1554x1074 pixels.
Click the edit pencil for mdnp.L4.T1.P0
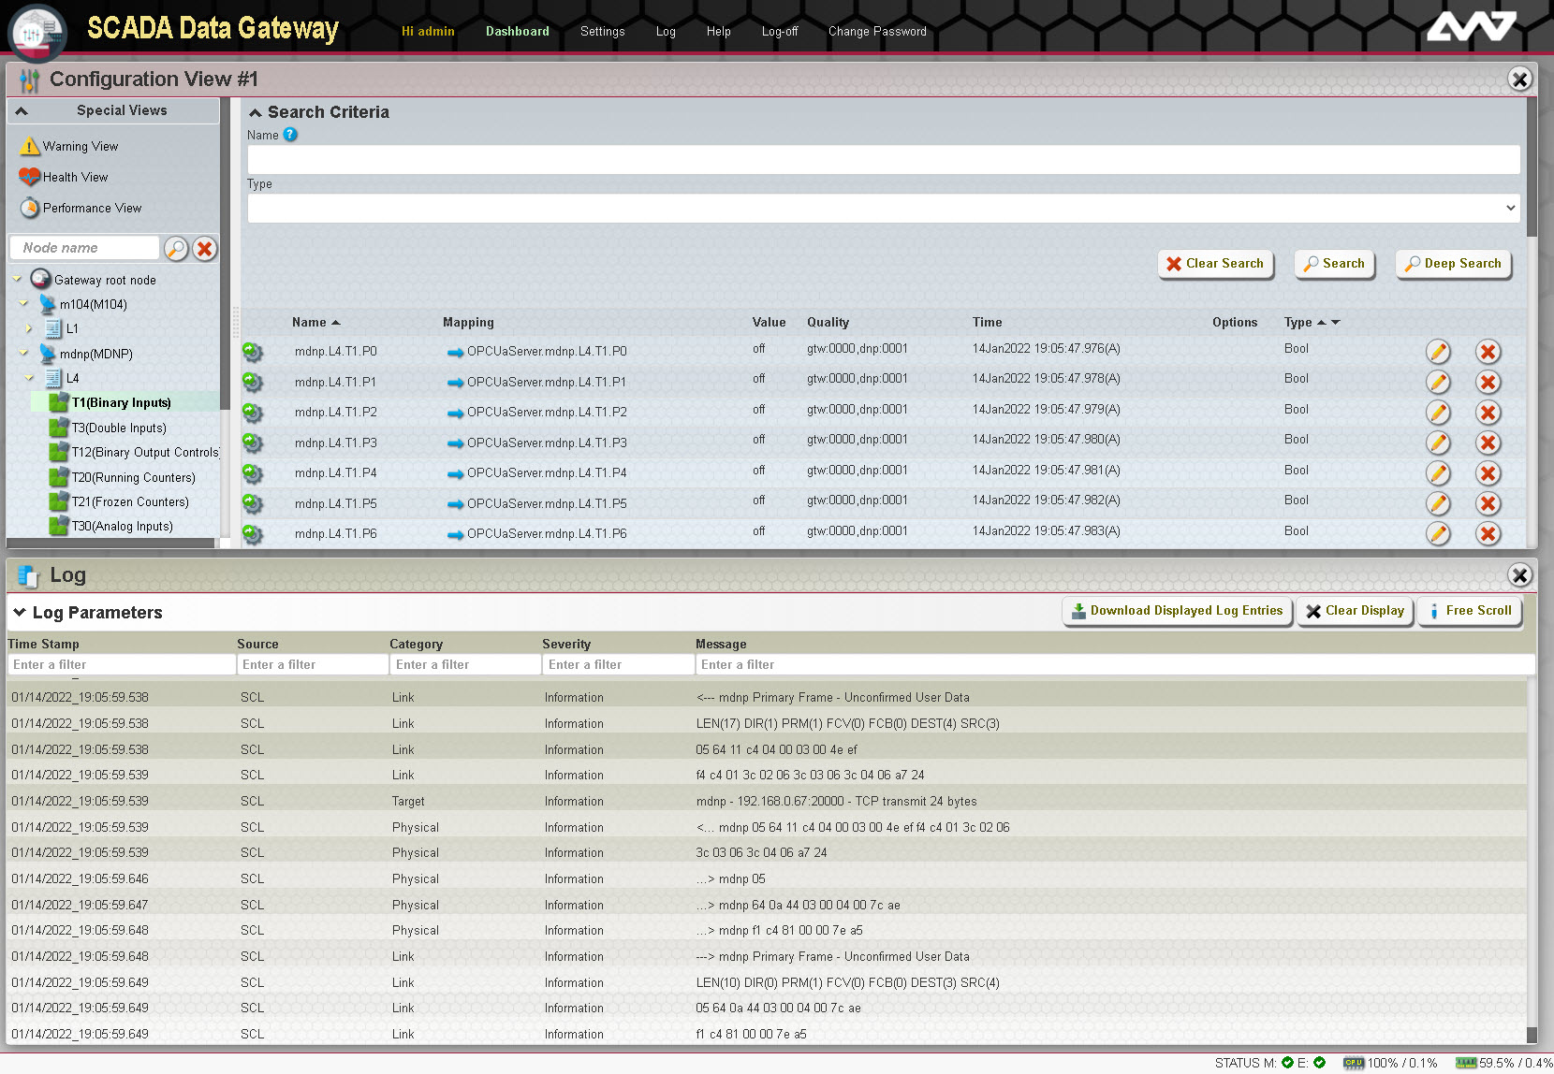tap(1438, 352)
